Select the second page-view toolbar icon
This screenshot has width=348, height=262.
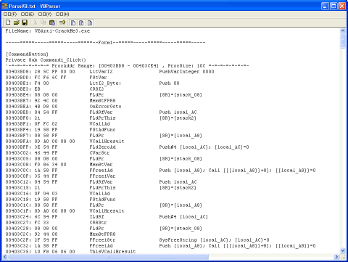pos(81,22)
